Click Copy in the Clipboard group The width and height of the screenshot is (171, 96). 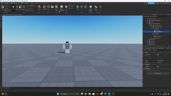(x=7, y=6)
